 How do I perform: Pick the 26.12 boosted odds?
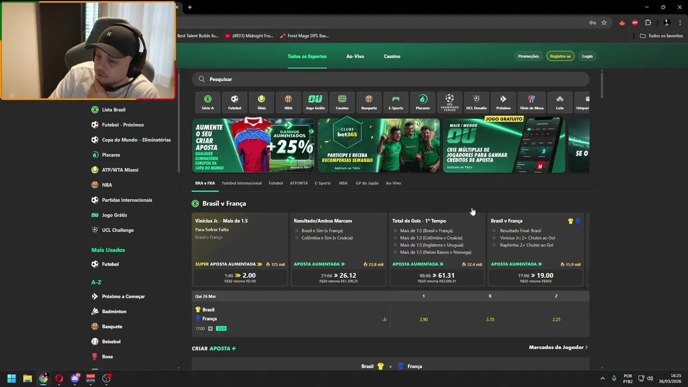tap(339, 277)
